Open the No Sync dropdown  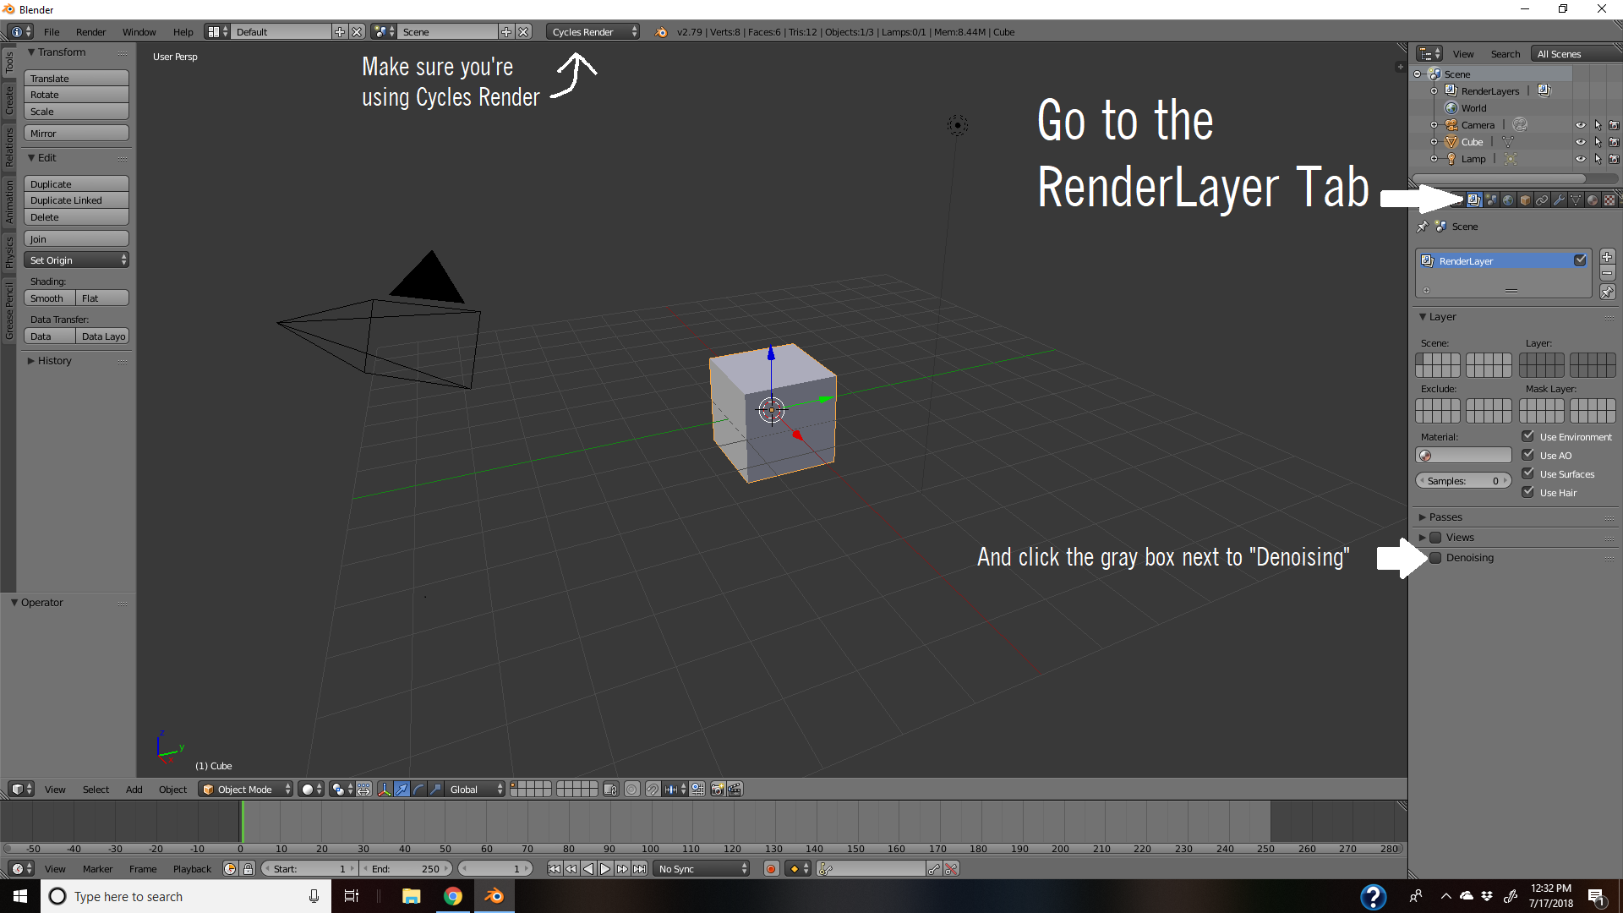702,868
